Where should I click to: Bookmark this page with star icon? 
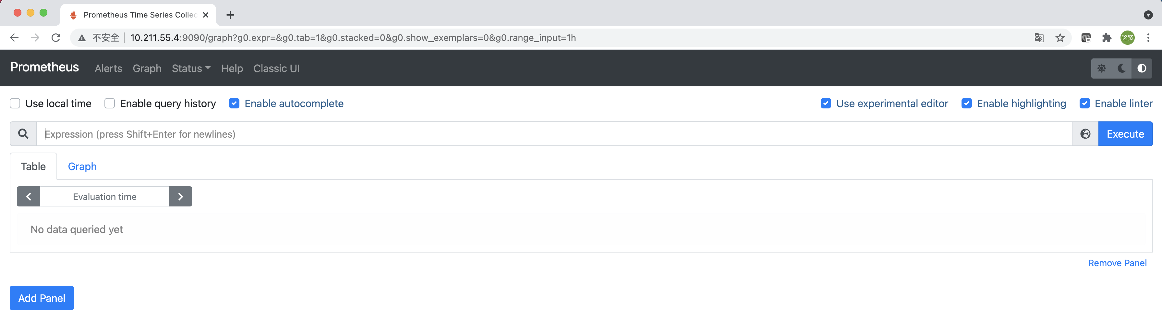(1060, 38)
